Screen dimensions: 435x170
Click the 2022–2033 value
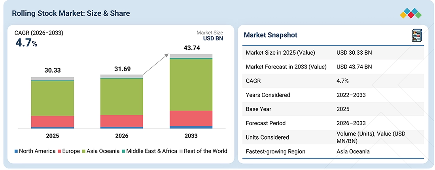[351, 95]
